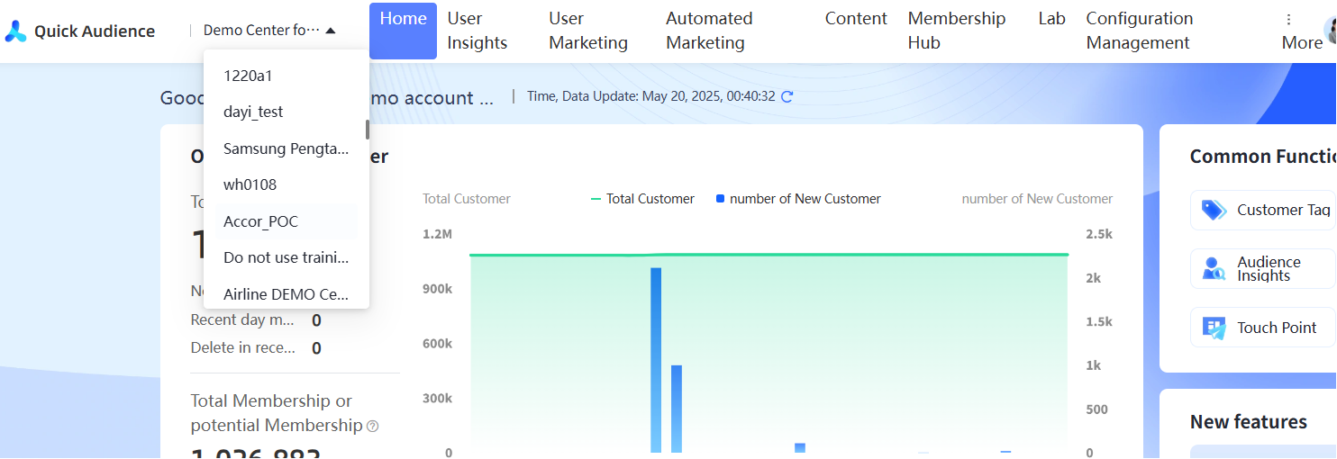Open the More menu

point(1302,31)
